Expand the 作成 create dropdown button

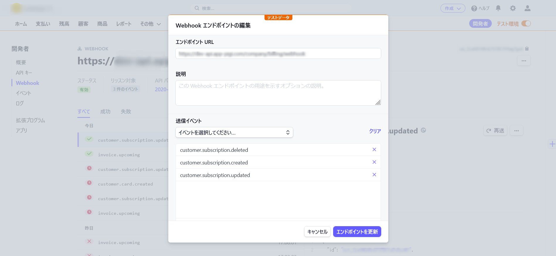(452, 8)
